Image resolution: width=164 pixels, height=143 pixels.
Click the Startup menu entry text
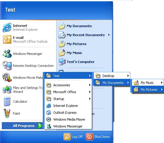point(59,99)
